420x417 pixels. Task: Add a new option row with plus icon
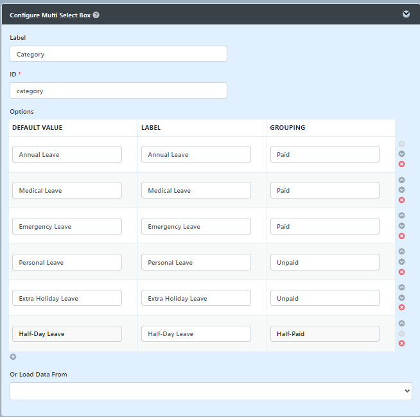click(13, 357)
